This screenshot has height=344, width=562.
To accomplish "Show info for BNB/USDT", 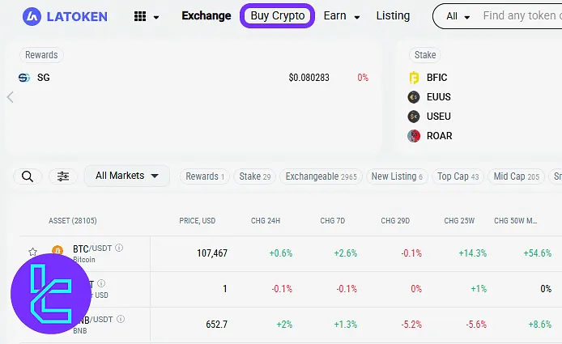I will (x=121, y=319).
